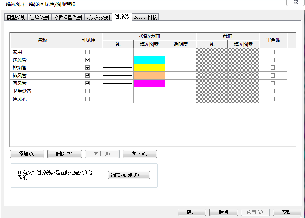The width and height of the screenshot is (305, 218).
Task: Select the 通风孔 filter name cell
Action: tap(42, 99)
